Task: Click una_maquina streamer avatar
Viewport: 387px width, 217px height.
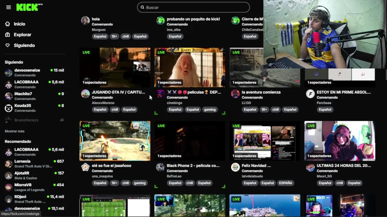Action: 85,167
